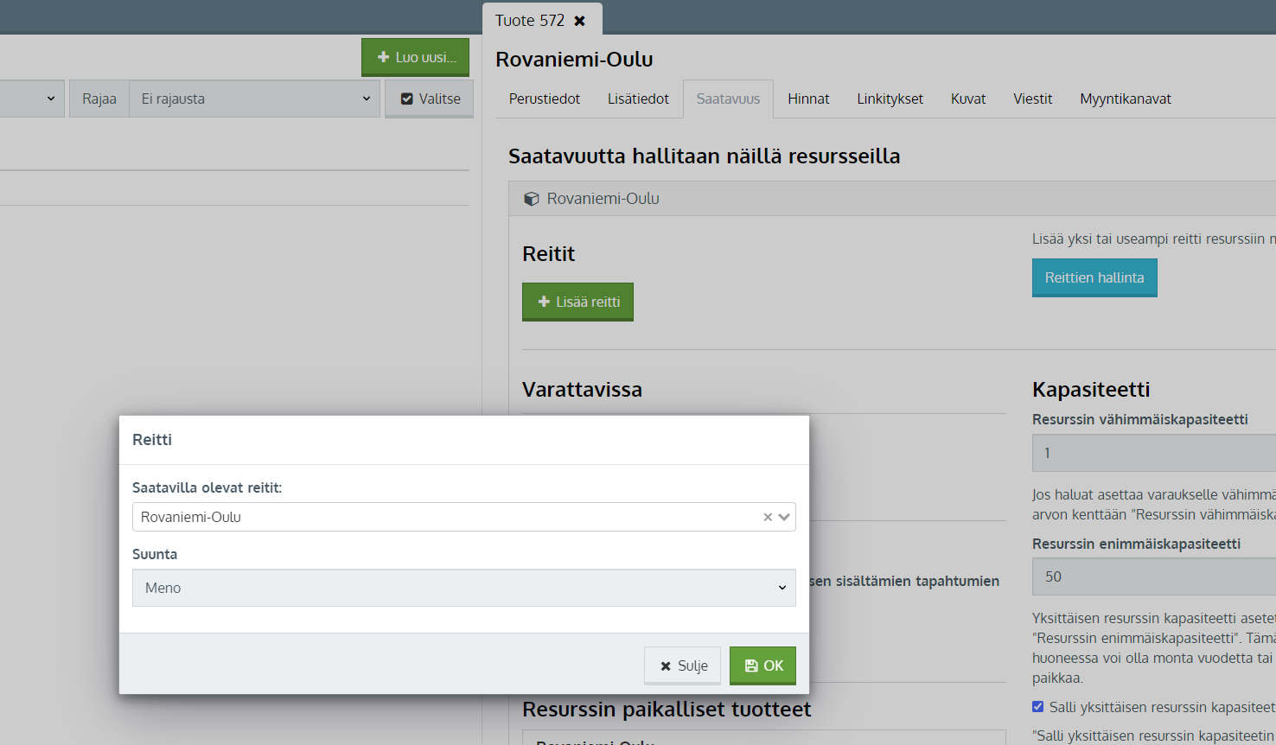1276x745 pixels.
Task: Toggle Salli yksittäisen resurssin kapasiteetin checkbox
Action: (1037, 707)
